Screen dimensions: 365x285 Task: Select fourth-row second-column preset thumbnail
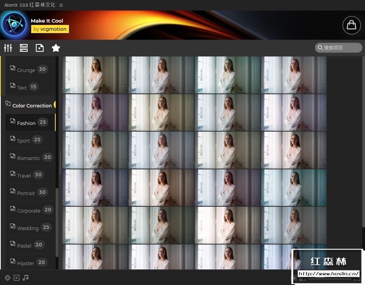(161, 188)
